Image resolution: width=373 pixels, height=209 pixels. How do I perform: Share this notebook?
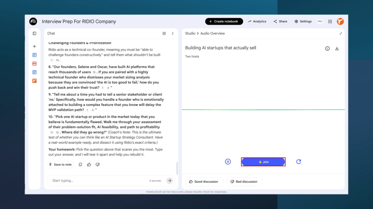point(280,21)
